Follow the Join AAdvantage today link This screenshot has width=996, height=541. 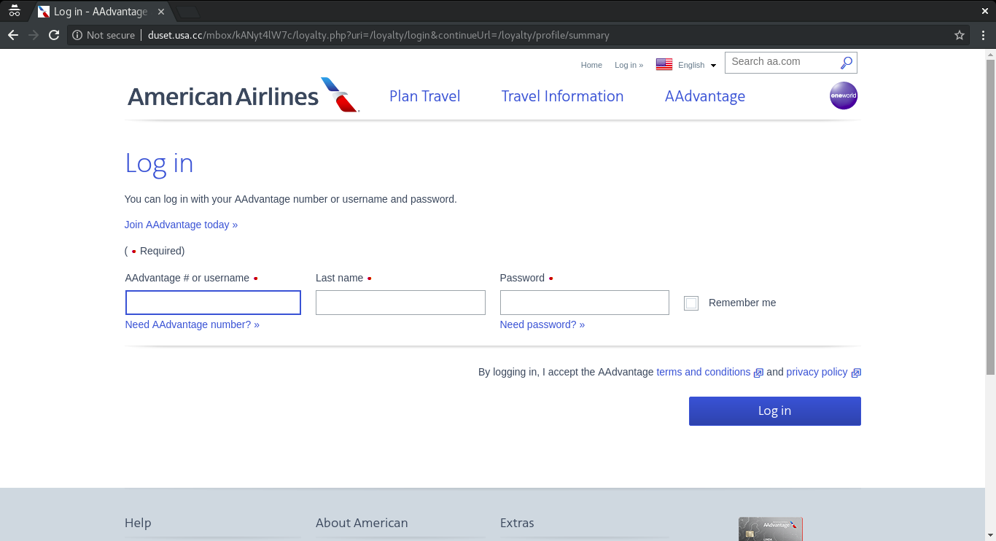181,225
